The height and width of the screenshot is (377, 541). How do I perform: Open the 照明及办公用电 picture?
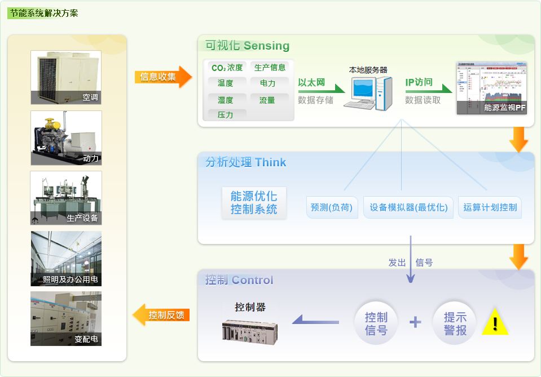[66, 258]
